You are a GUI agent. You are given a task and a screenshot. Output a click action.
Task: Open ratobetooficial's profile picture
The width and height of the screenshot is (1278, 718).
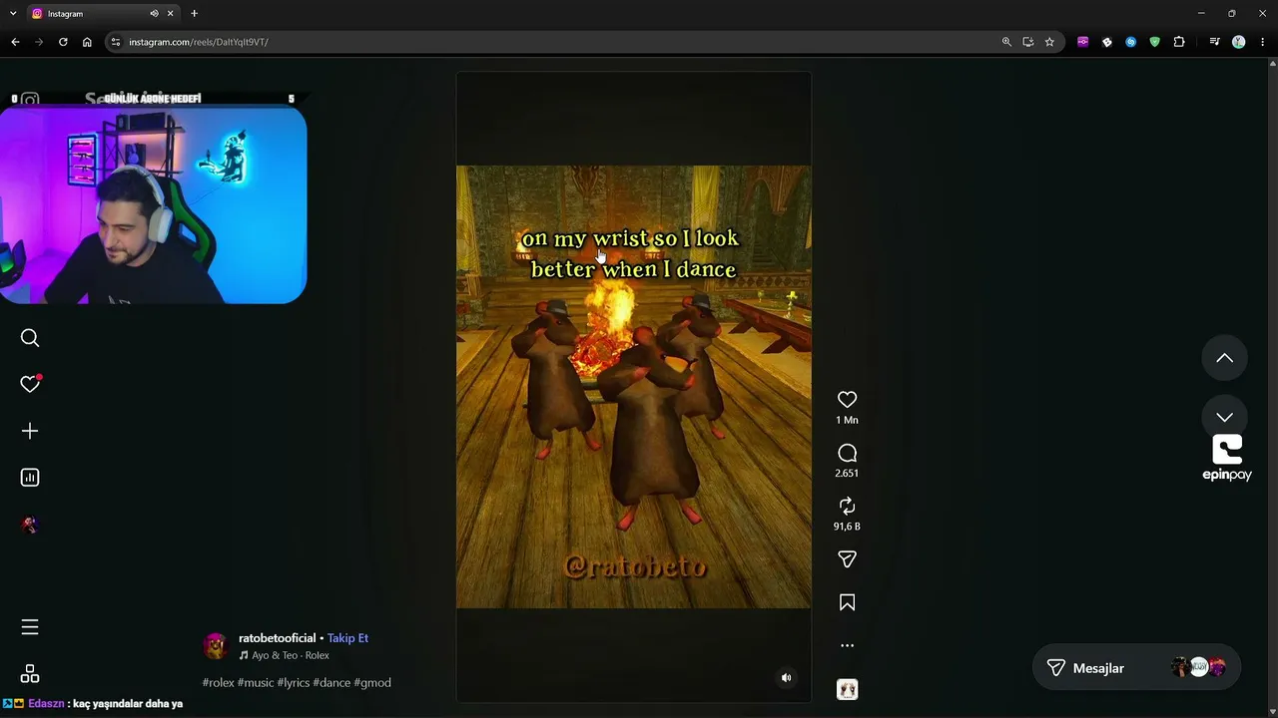coord(216,646)
